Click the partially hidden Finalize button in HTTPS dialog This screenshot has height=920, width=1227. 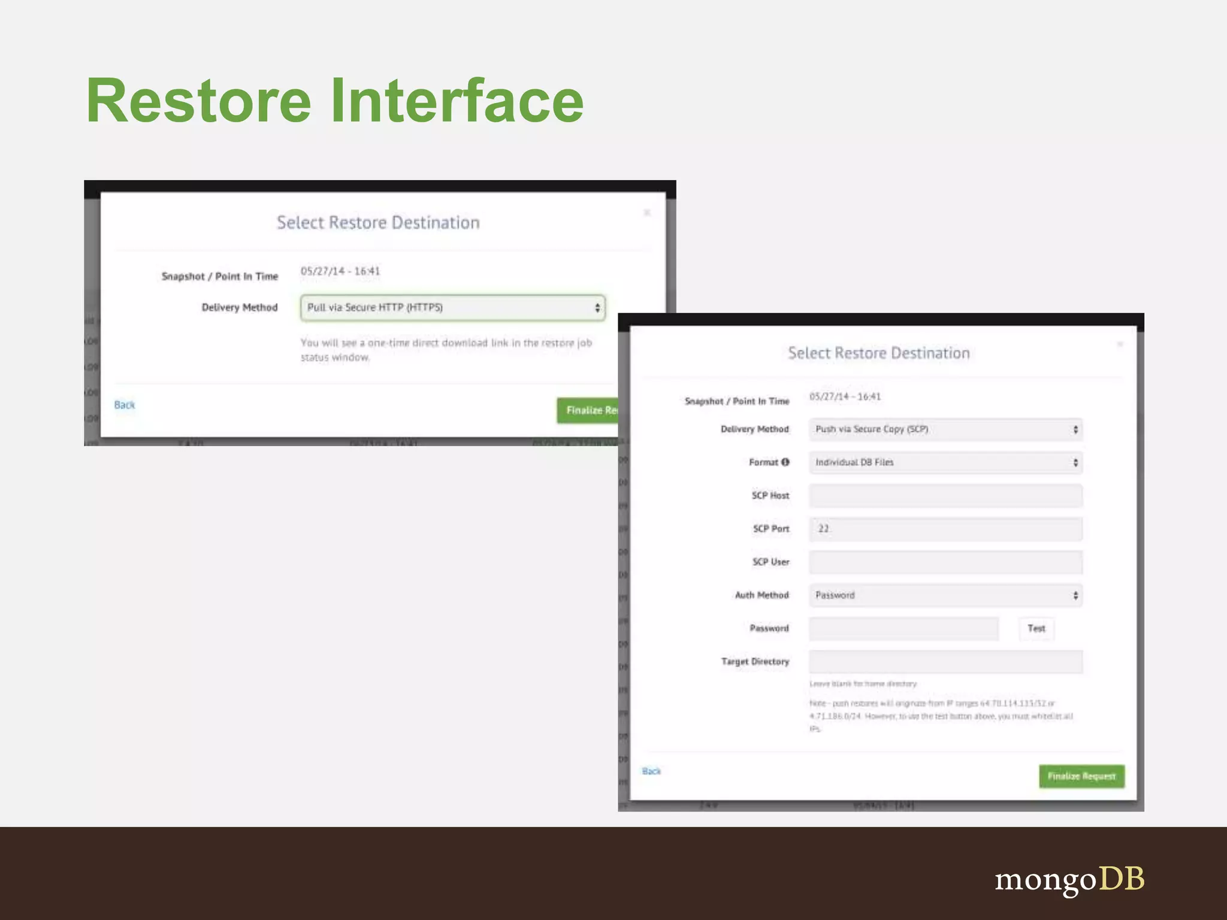pos(588,410)
